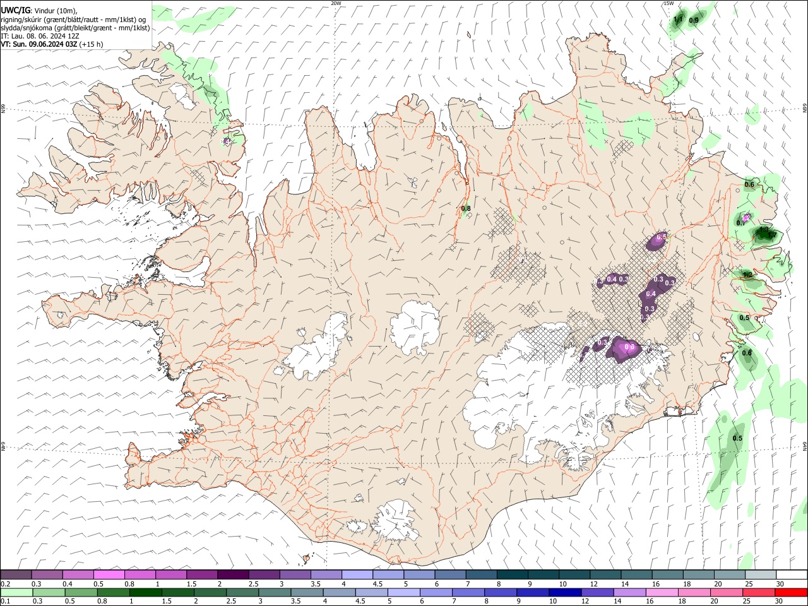This screenshot has width=808, height=606.
Task: Select the darkest green 1–1.5 rain legend swatch
Action: [146, 593]
